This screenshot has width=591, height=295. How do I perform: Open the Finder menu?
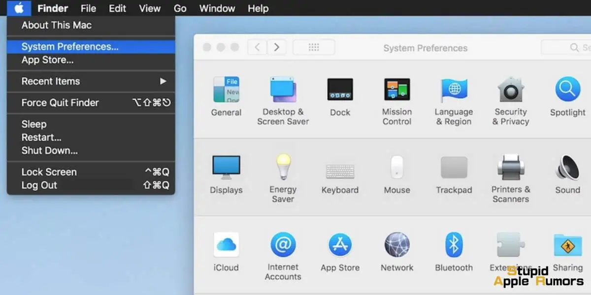53,8
